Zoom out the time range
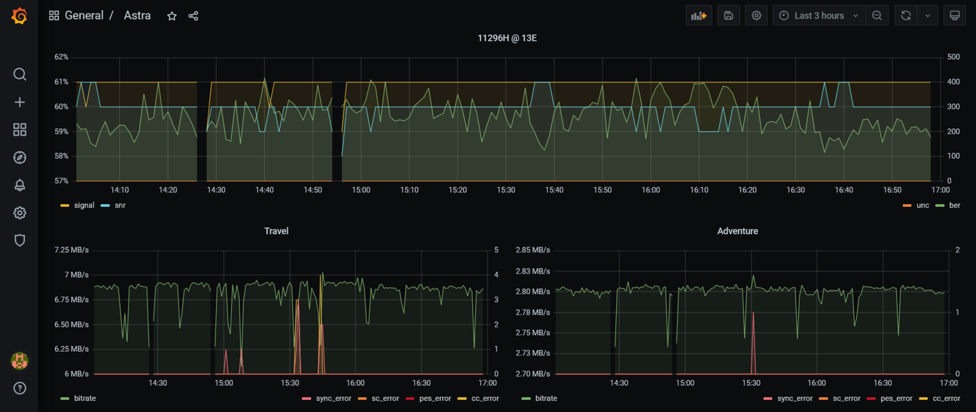976x412 pixels. [x=877, y=16]
